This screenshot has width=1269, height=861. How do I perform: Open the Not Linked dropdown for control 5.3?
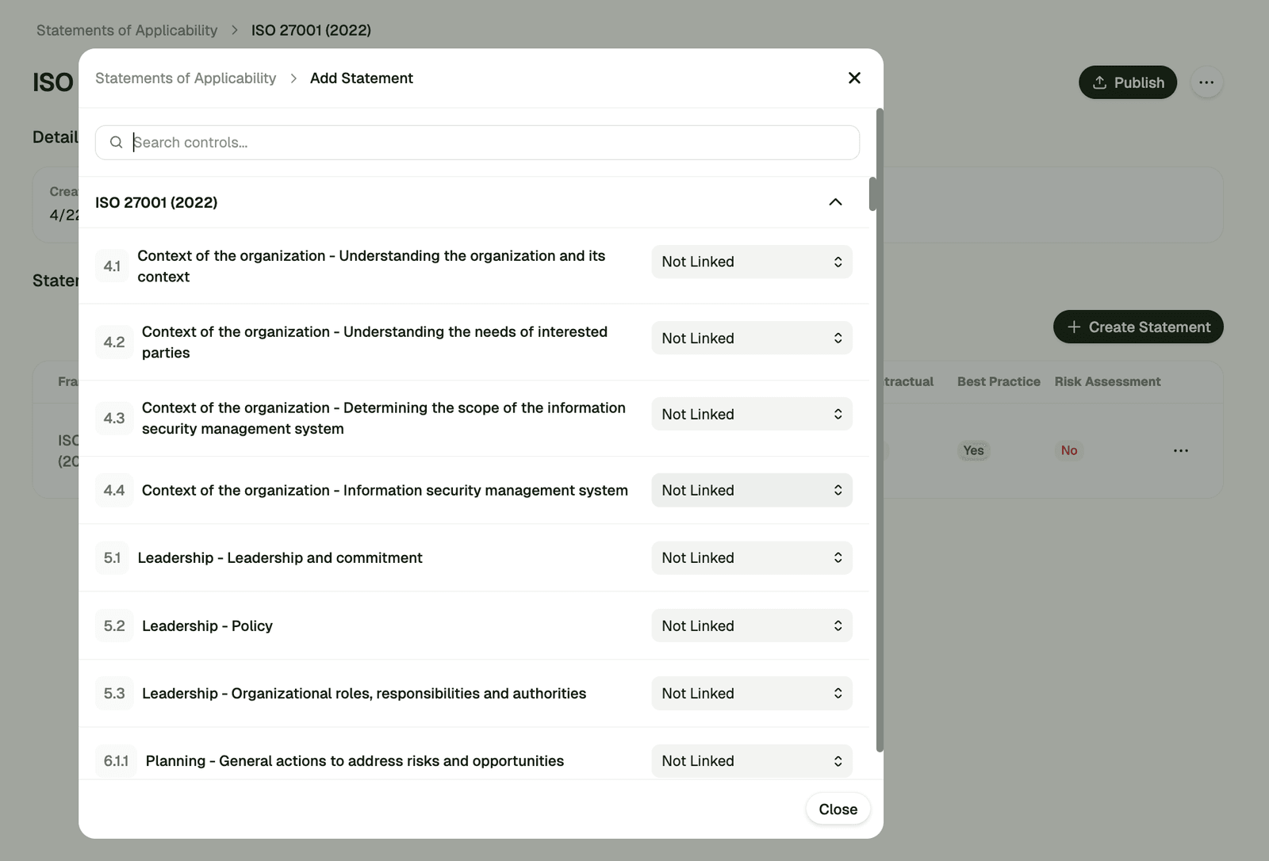coord(752,693)
